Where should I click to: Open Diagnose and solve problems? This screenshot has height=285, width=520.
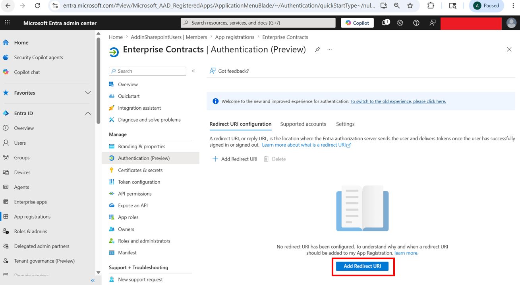149,120
